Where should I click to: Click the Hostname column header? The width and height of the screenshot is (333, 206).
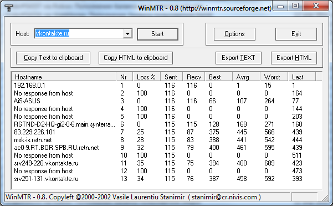pos(64,77)
